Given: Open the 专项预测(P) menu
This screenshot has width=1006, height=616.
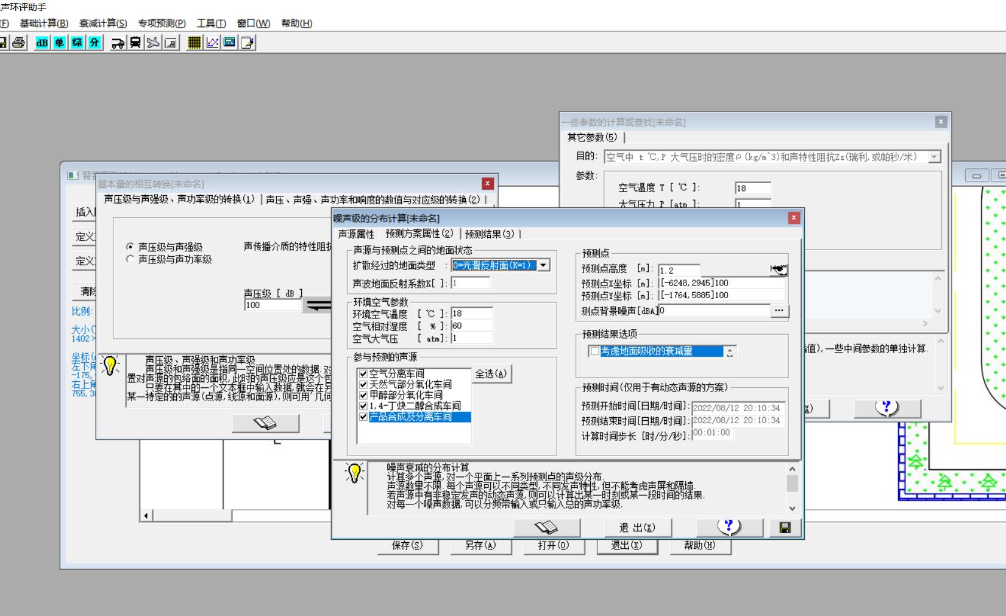Looking at the screenshot, I should pos(162,23).
